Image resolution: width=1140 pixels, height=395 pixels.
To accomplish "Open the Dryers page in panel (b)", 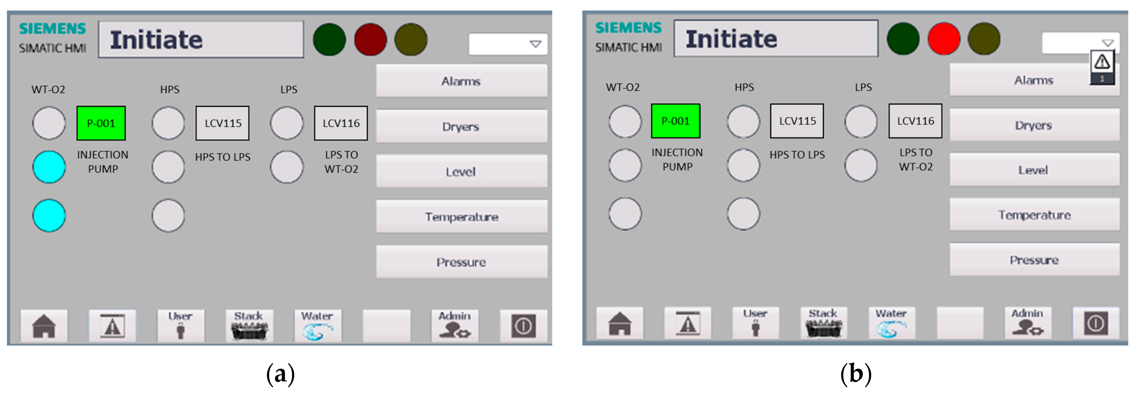I will [1034, 125].
